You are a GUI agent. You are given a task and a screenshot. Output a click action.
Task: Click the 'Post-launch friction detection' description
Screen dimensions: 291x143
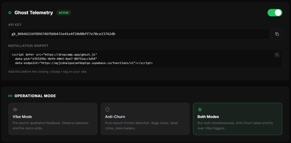pos(142,125)
